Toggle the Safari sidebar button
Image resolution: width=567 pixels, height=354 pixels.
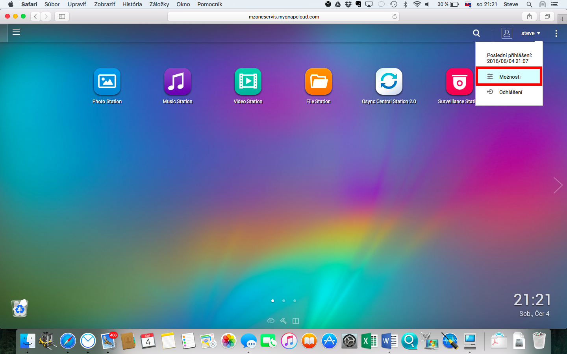click(x=62, y=17)
